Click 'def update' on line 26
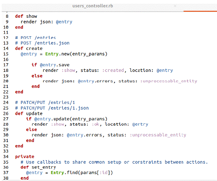The image size is (217, 181). pyautogui.click(x=29, y=113)
